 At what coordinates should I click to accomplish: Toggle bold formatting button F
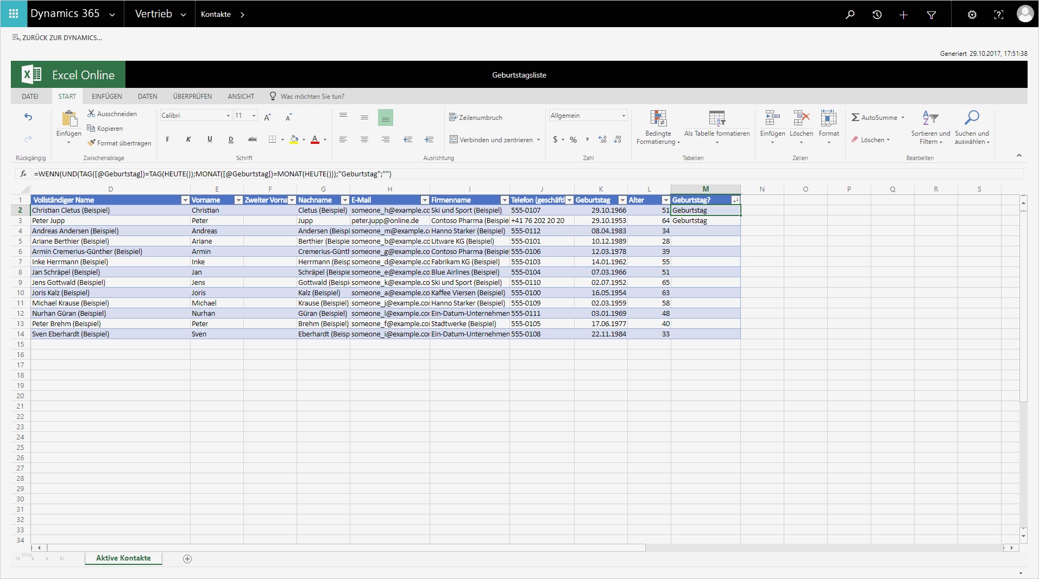click(x=167, y=139)
